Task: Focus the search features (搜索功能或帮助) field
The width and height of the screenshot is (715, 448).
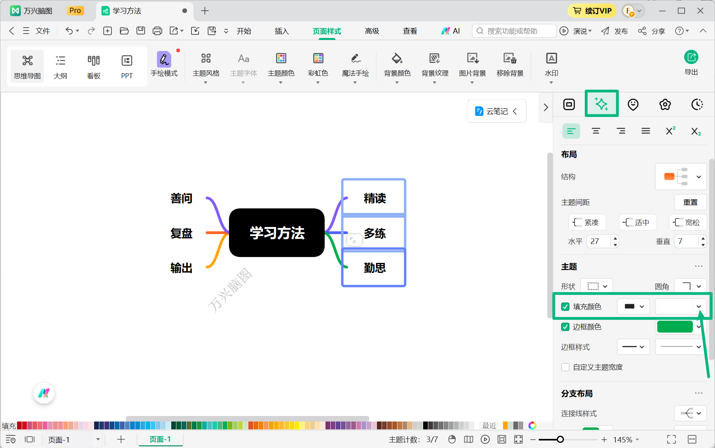Action: (x=514, y=31)
